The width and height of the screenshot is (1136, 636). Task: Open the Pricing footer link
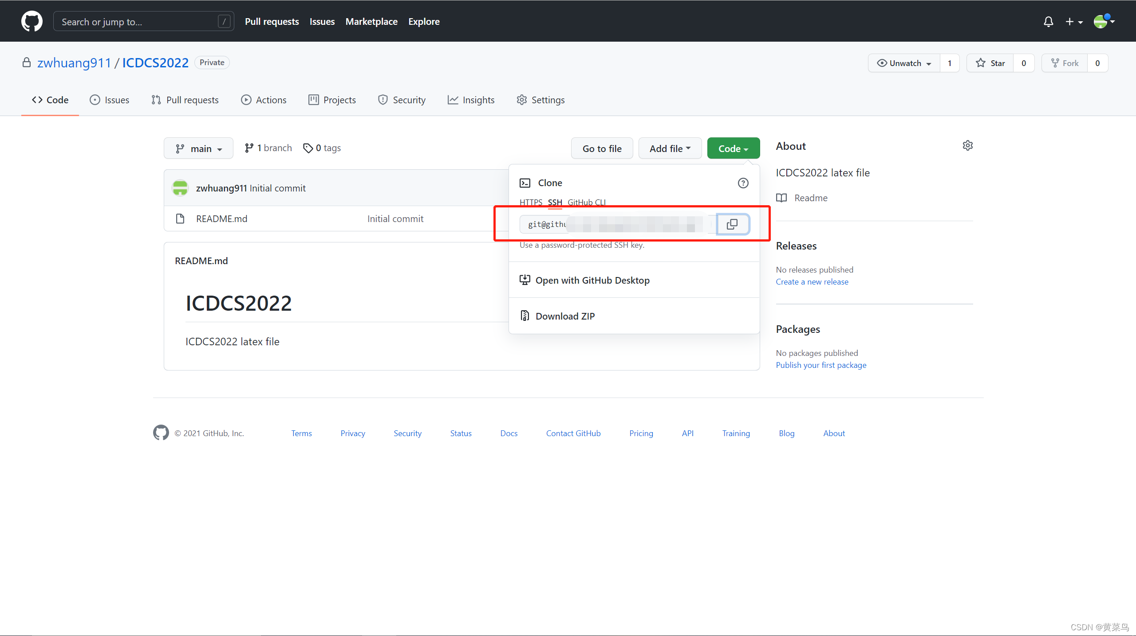click(641, 433)
